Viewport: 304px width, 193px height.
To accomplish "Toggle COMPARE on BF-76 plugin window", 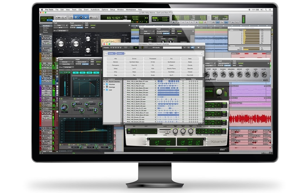I will [x=79, y=28].
